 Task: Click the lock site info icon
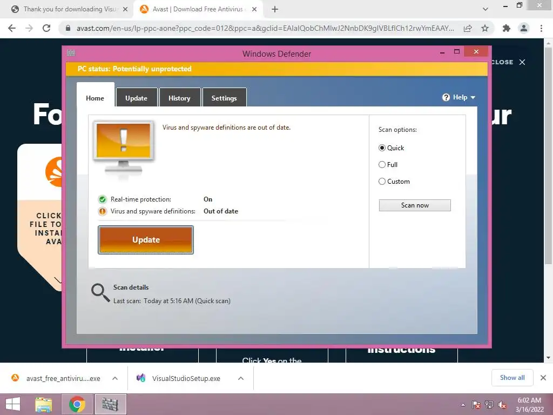coord(68,28)
